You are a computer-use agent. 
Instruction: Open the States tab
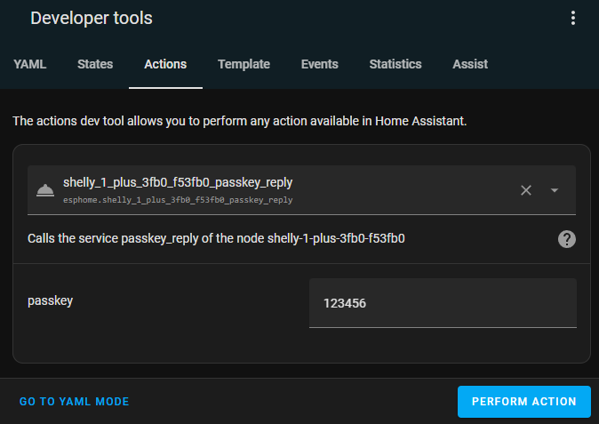tap(95, 64)
